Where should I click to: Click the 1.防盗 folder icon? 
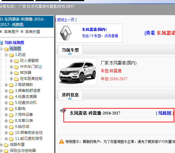[x=11, y=55]
